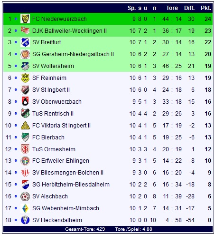Open the TuS Rentrisch II team entry
Image resolution: width=215 pixels, height=235 pixels.
point(53,114)
